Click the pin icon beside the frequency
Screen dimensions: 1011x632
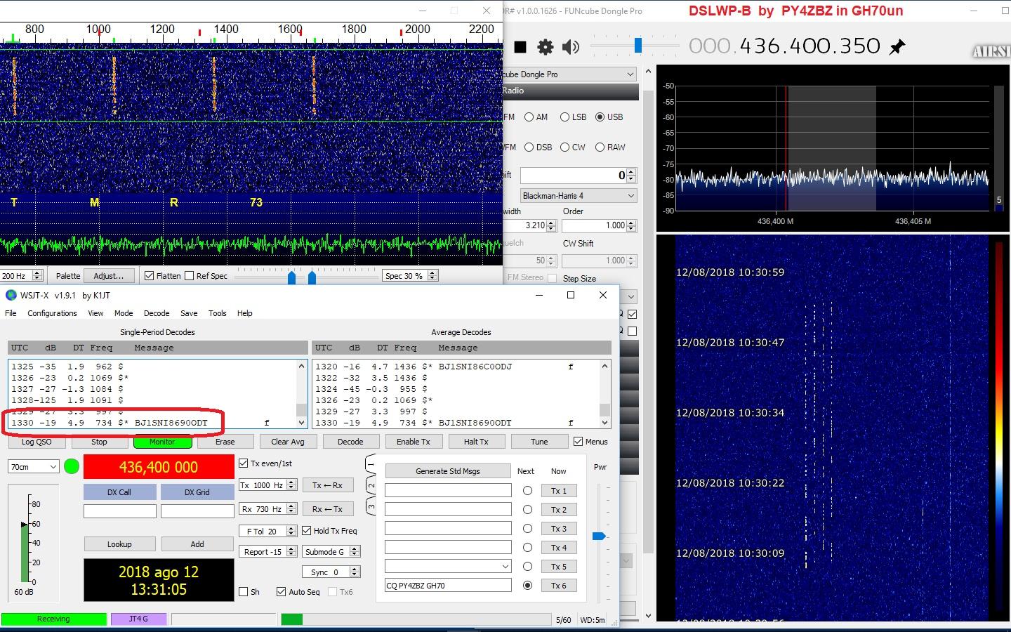[897, 47]
